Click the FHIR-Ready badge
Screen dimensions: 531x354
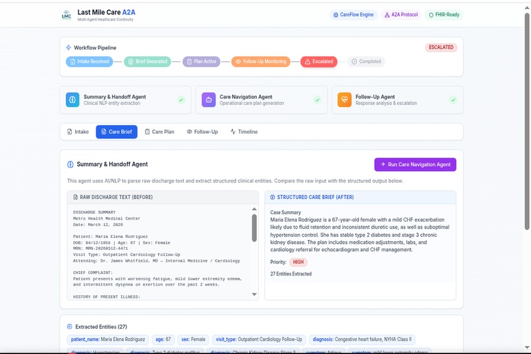point(444,15)
